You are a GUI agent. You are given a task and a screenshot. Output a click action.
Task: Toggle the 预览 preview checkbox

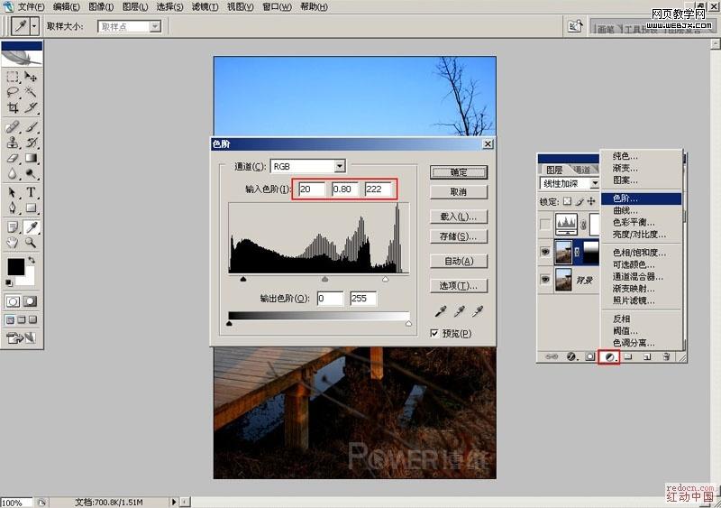434,333
